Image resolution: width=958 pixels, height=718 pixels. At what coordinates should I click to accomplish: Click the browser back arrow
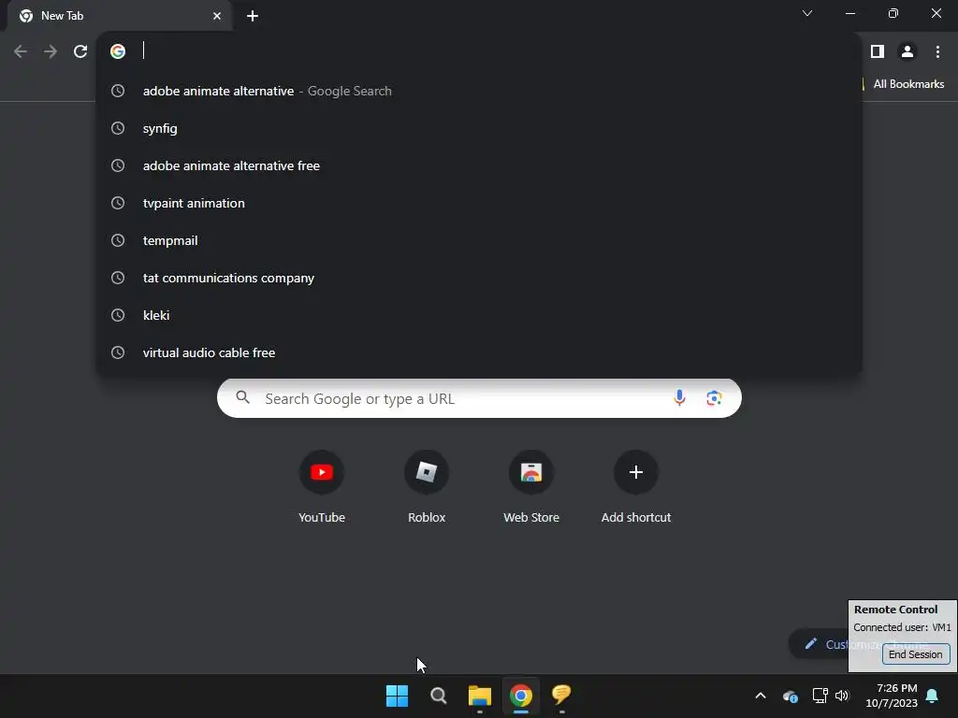pos(21,51)
